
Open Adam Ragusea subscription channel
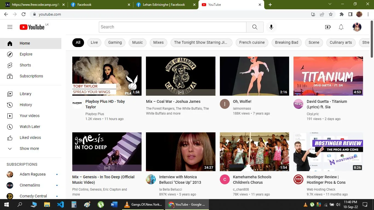coord(31,174)
